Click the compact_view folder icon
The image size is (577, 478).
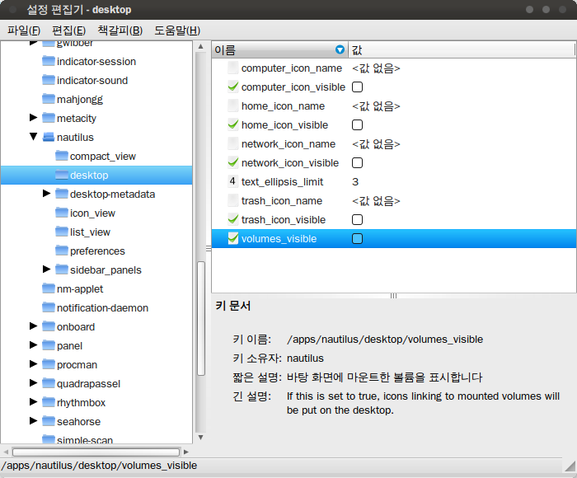tap(62, 156)
